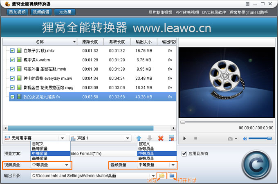Open the title bar menu icon
The height and width of the screenshot is (184, 278).
click(247, 4)
